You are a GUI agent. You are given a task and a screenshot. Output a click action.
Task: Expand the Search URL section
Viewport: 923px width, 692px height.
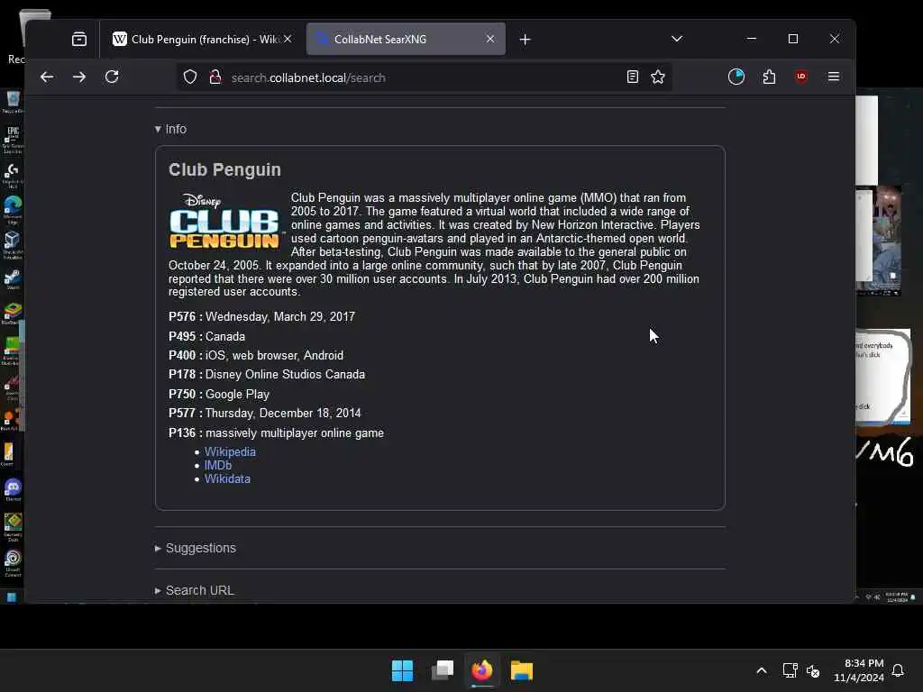pos(195,590)
